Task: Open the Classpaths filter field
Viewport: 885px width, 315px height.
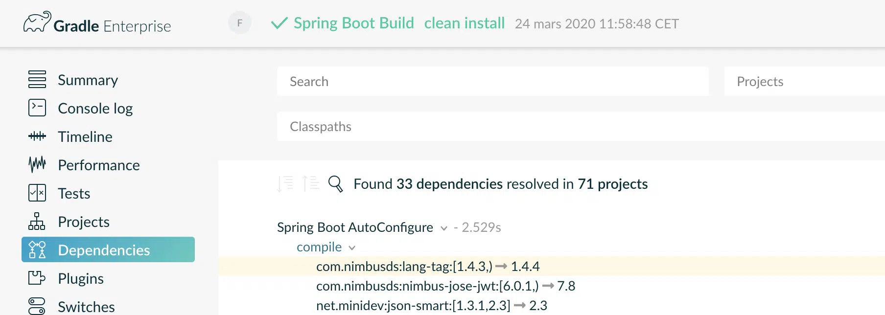Action: click(581, 126)
